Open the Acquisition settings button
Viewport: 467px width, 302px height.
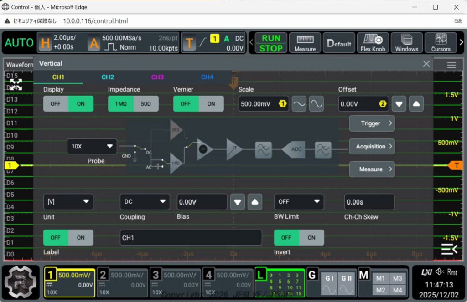372,147
